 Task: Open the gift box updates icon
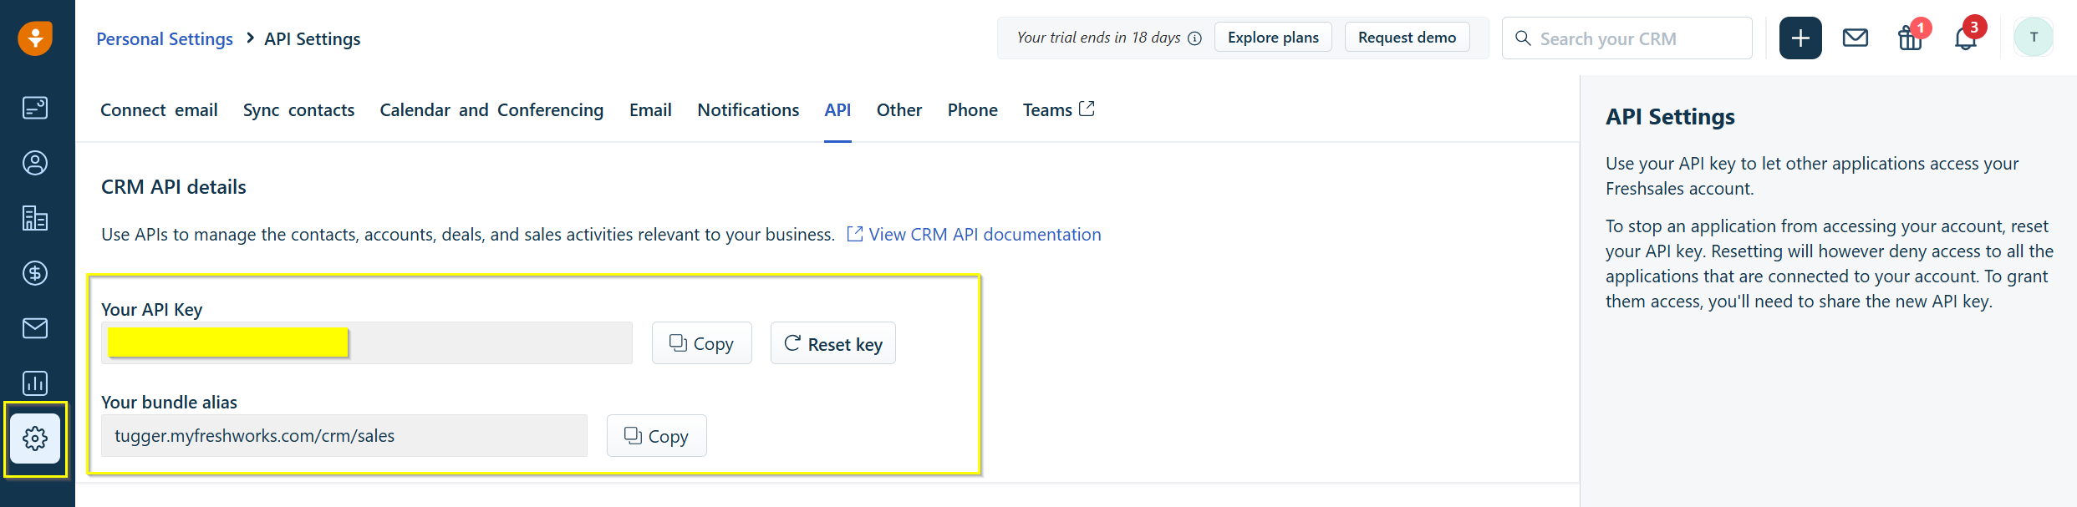[x=1911, y=38]
